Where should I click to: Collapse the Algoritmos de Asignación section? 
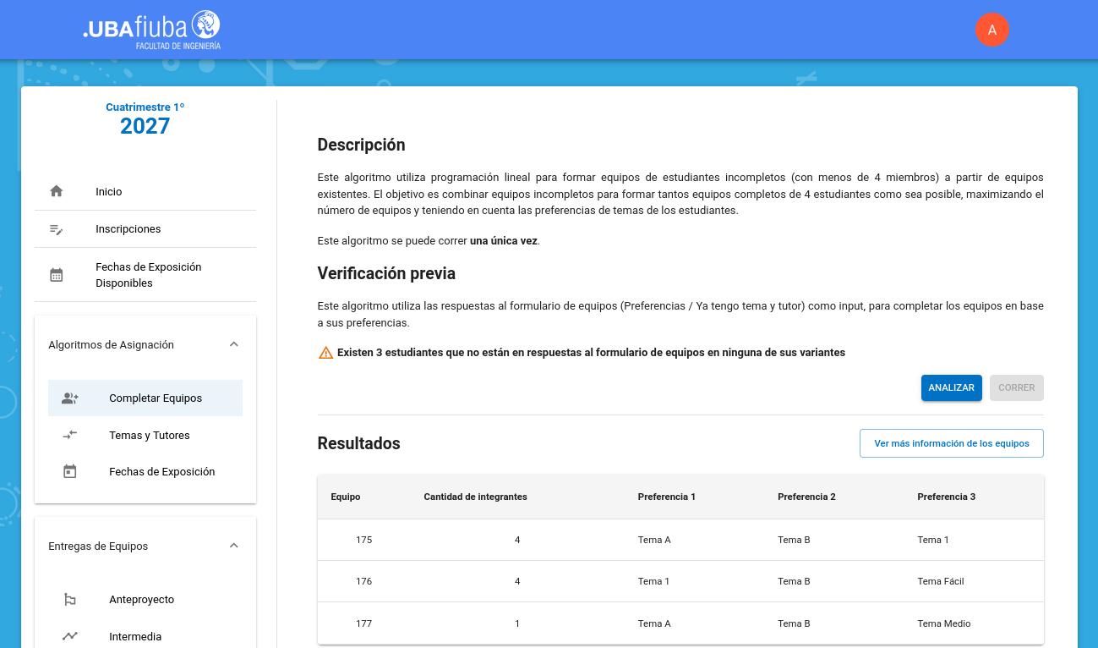click(234, 344)
